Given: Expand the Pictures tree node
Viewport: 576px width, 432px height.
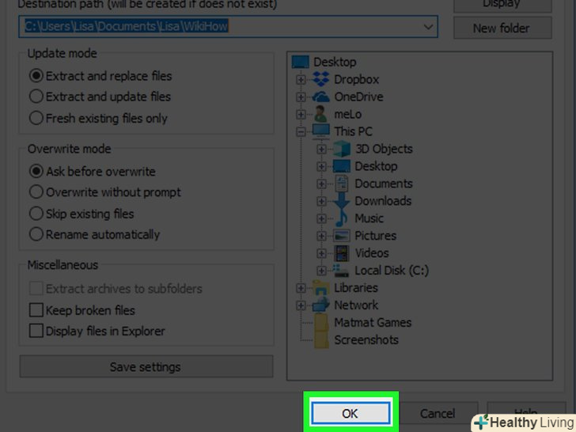Looking at the screenshot, I should (321, 236).
